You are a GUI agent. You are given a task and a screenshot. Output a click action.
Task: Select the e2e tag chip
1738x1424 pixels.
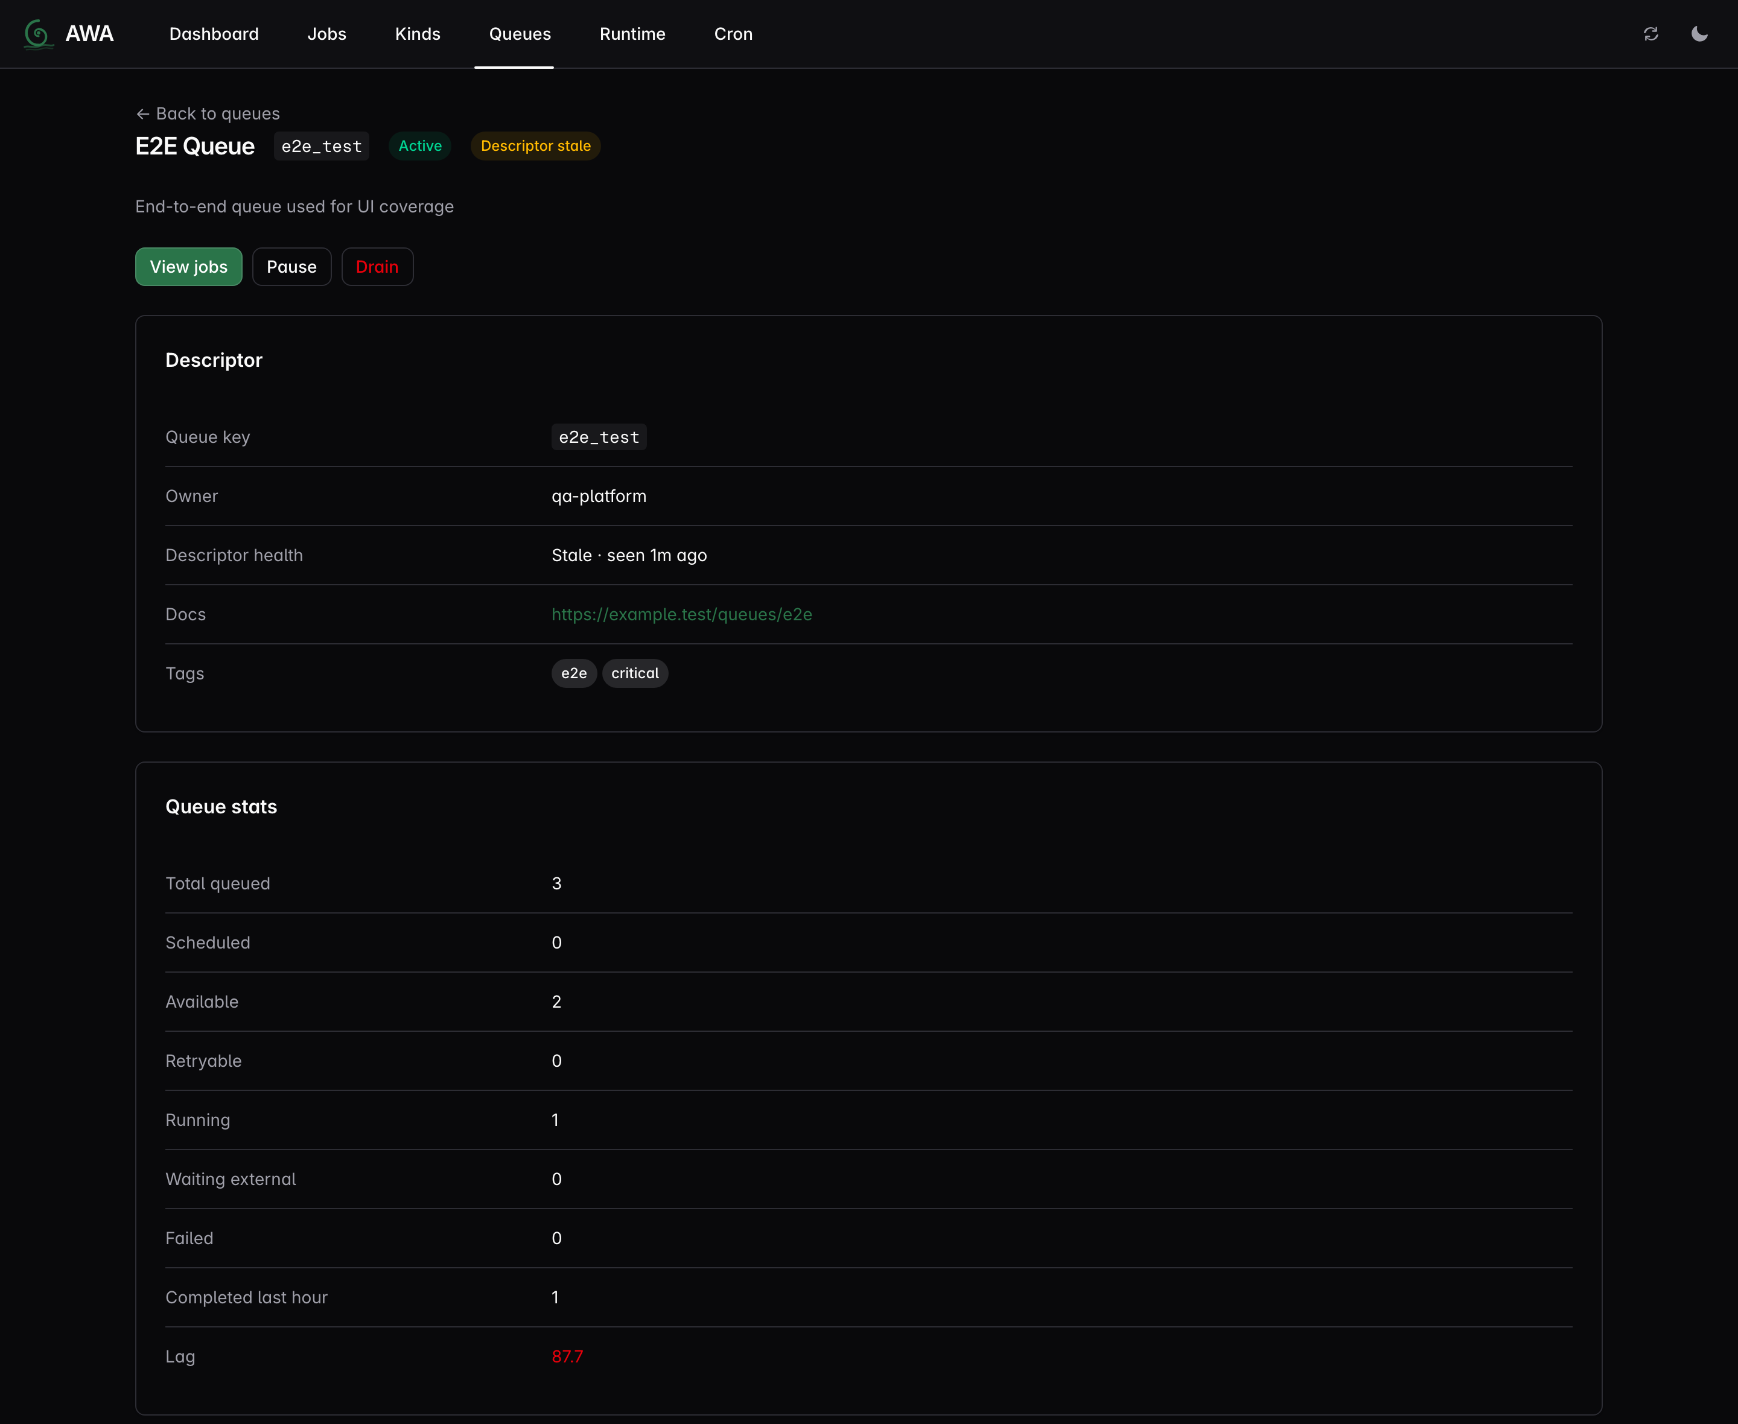click(x=574, y=673)
